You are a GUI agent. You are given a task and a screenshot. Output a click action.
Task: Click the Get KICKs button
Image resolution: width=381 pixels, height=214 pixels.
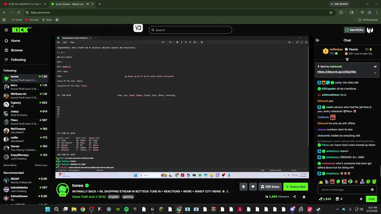pyautogui.click(x=354, y=30)
